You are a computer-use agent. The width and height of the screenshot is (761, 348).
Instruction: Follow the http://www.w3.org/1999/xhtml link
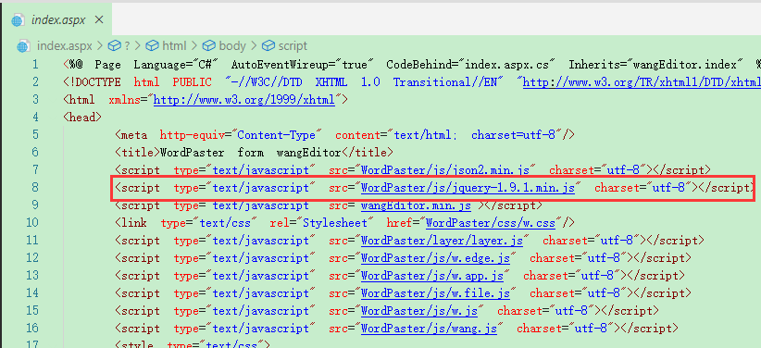(244, 100)
